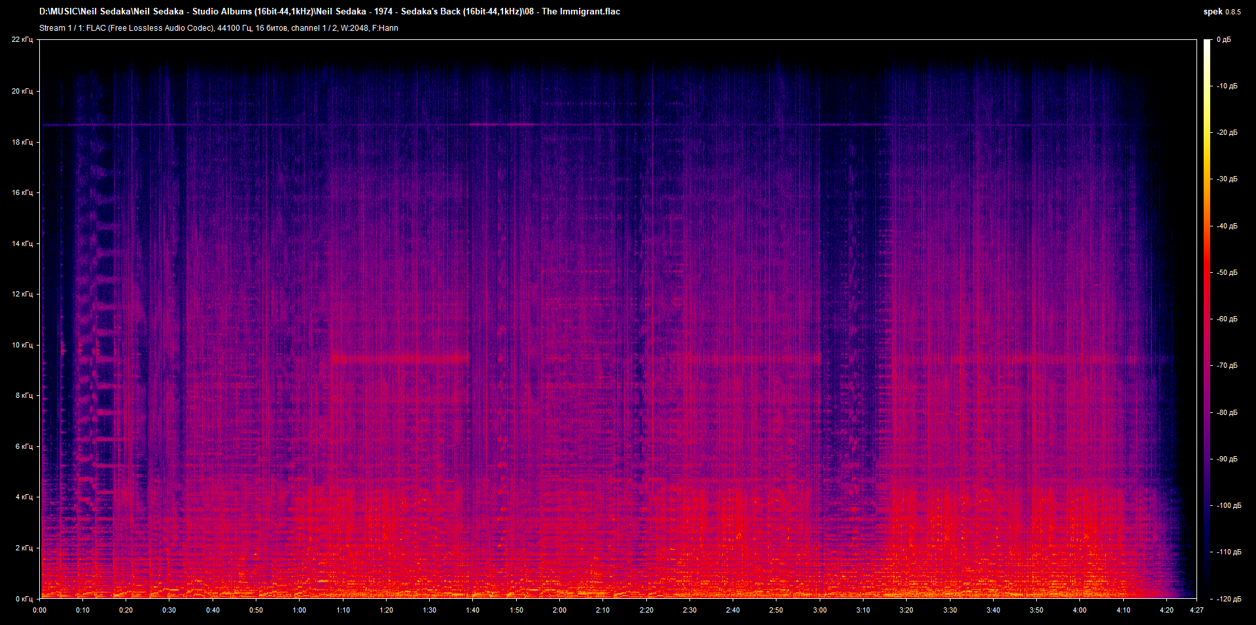Click the -30 дБ color scale label
The image size is (1256, 625).
coord(1226,179)
